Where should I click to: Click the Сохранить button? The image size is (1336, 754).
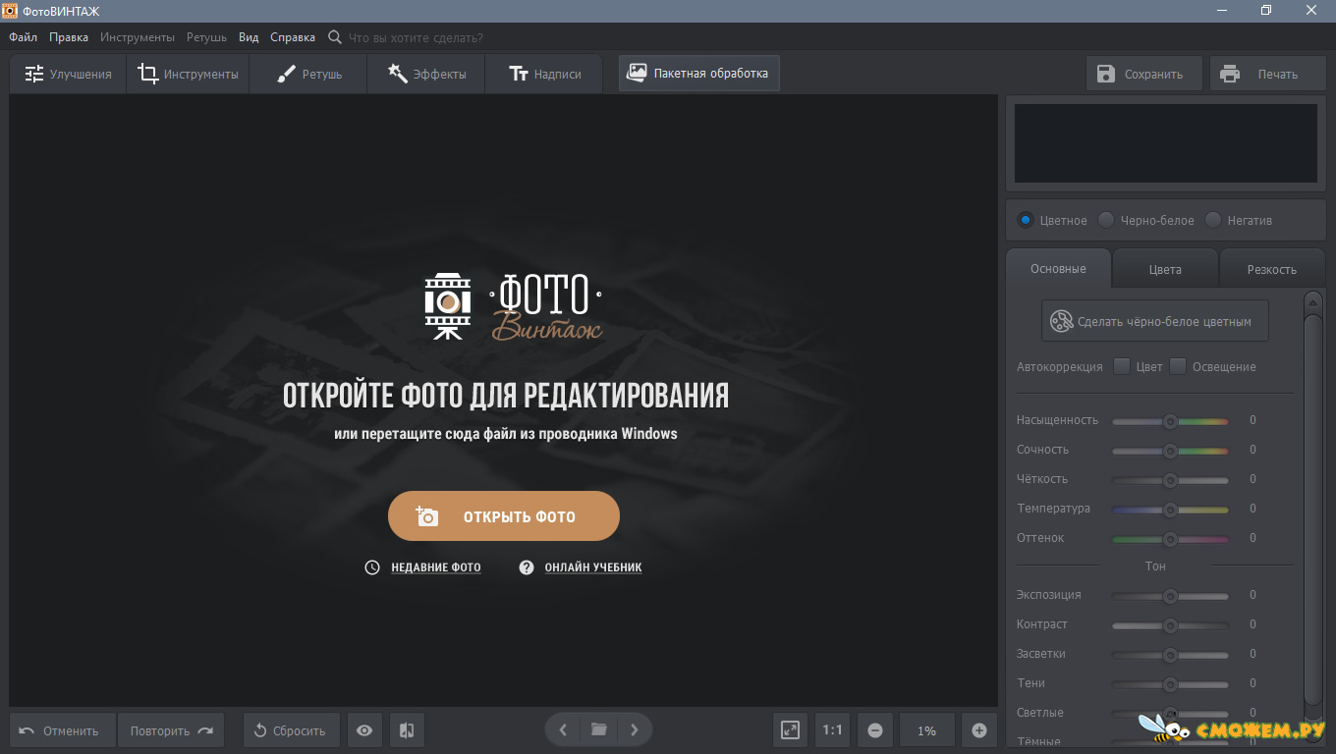coord(1144,74)
